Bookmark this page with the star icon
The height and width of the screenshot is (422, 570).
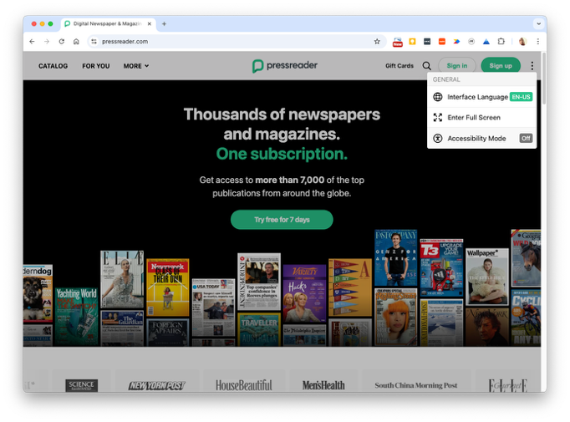click(377, 42)
